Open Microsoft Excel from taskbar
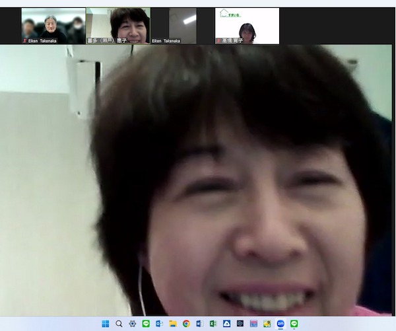This screenshot has height=331, width=396. (x=213, y=324)
